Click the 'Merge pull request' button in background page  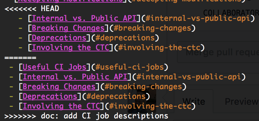click(x=218, y=52)
